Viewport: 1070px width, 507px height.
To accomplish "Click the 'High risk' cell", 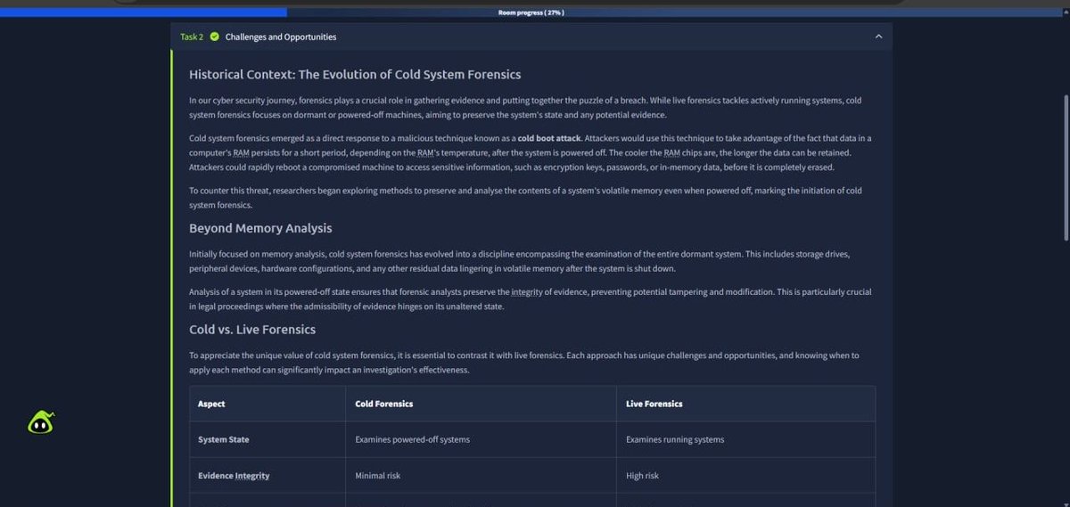I will coord(642,476).
